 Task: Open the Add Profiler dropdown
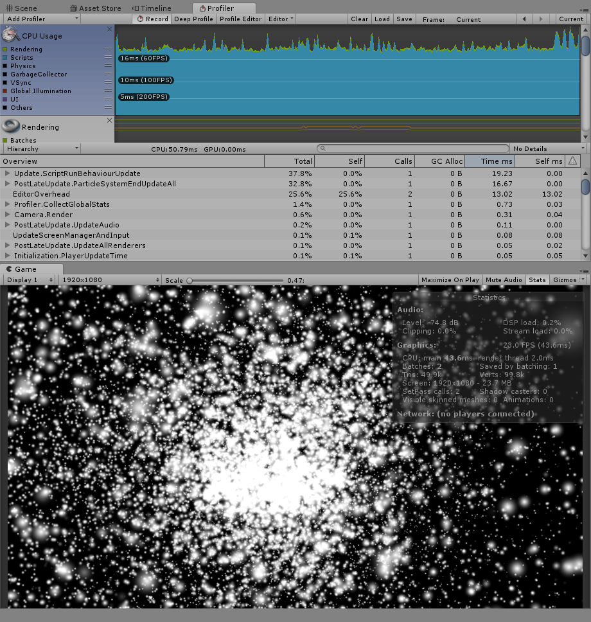pyautogui.click(x=42, y=19)
